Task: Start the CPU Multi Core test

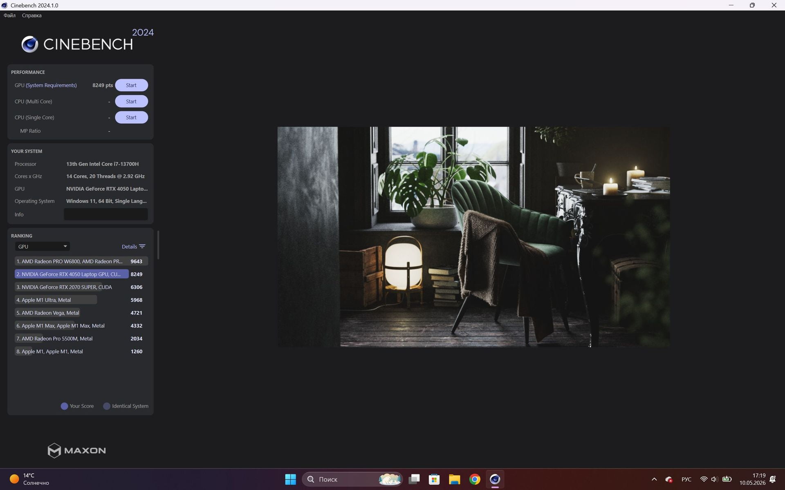Action: [131, 101]
